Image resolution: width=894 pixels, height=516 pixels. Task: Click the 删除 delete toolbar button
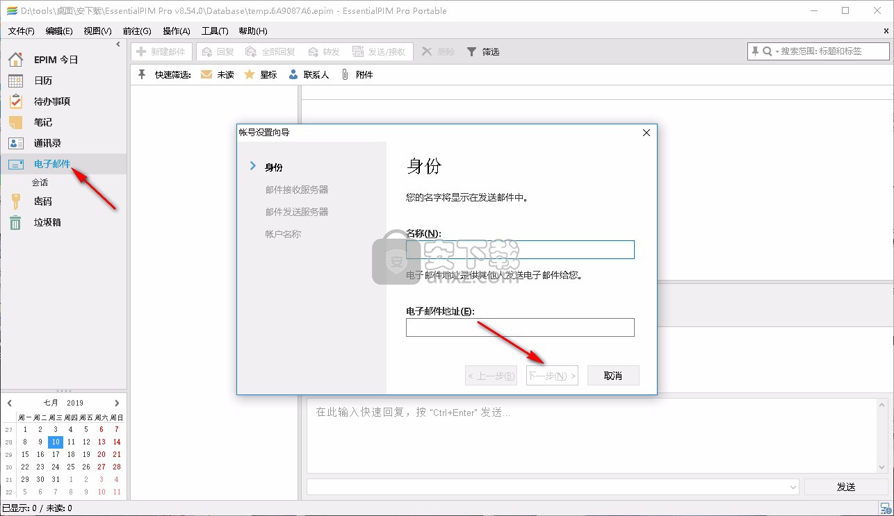pyautogui.click(x=438, y=51)
